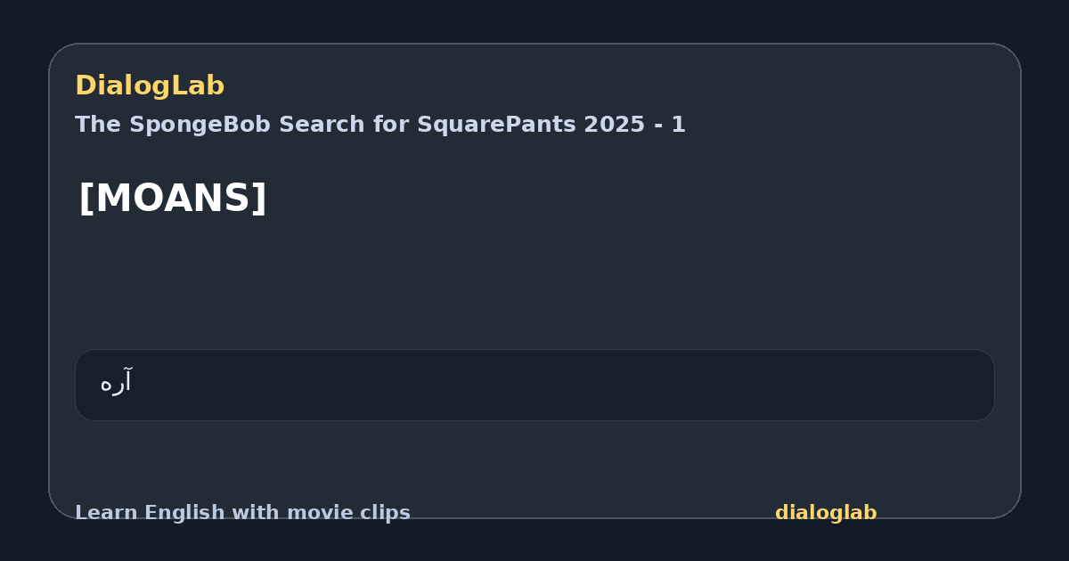Click the empty space between translation box and footer
Viewport: 1069px width, 561px height.
point(534,459)
